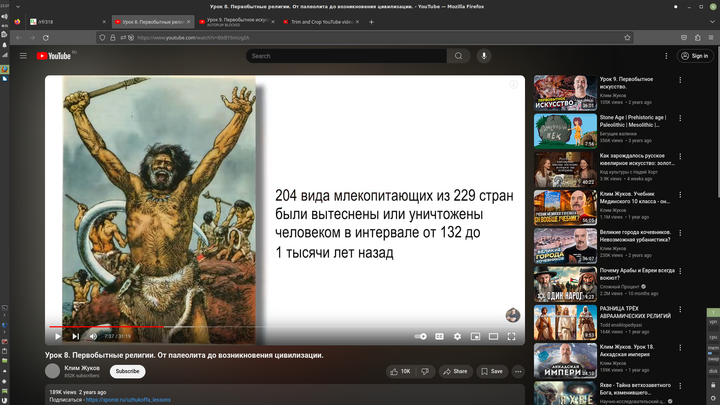The width and height of the screenshot is (720, 405).
Task: Open a new browser tab
Action: [x=371, y=22]
